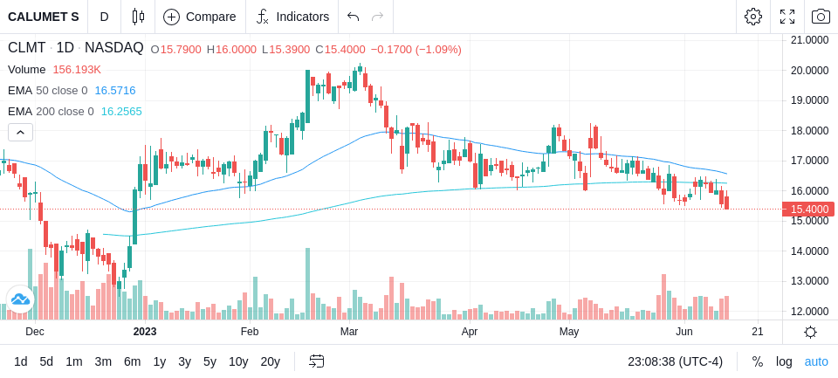Screen dimensions: 838x378
Task: Open the price scale settings gear at the bottom right
Action: [x=810, y=332]
